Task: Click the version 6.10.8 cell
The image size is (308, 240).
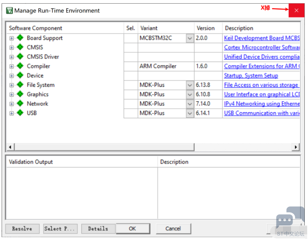Action: point(208,95)
